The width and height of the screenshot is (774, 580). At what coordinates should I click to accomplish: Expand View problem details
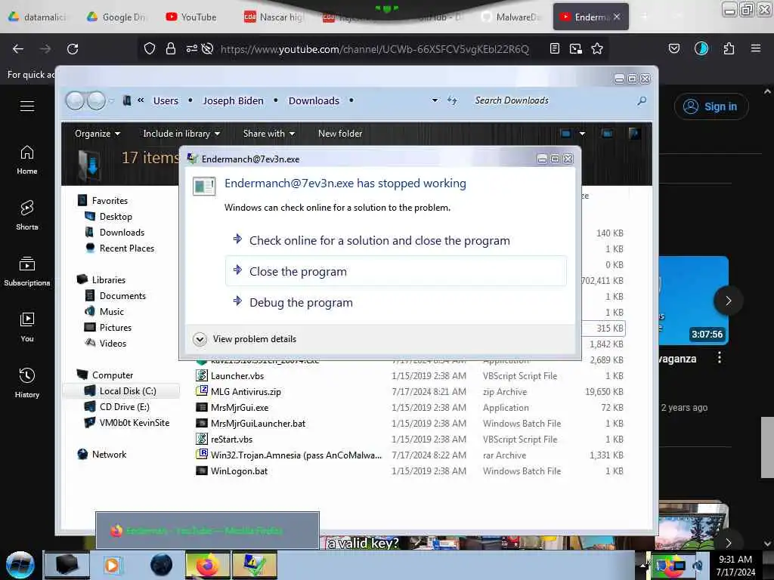(246, 339)
